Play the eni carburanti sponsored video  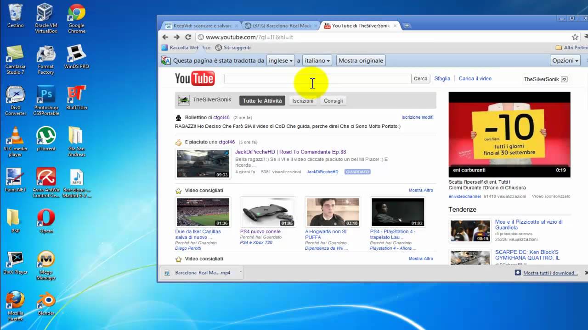pyautogui.click(x=509, y=134)
